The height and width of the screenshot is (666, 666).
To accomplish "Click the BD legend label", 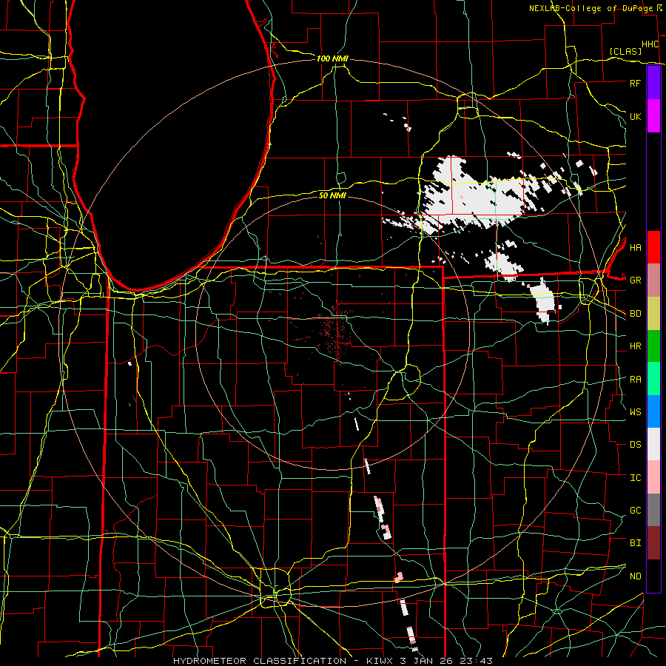I will (x=635, y=314).
